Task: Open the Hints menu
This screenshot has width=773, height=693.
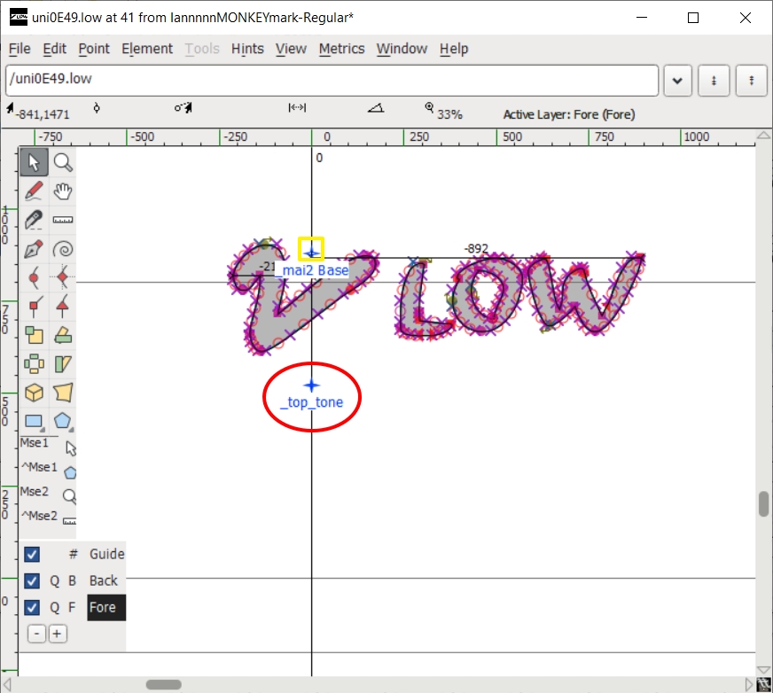Action: click(247, 49)
